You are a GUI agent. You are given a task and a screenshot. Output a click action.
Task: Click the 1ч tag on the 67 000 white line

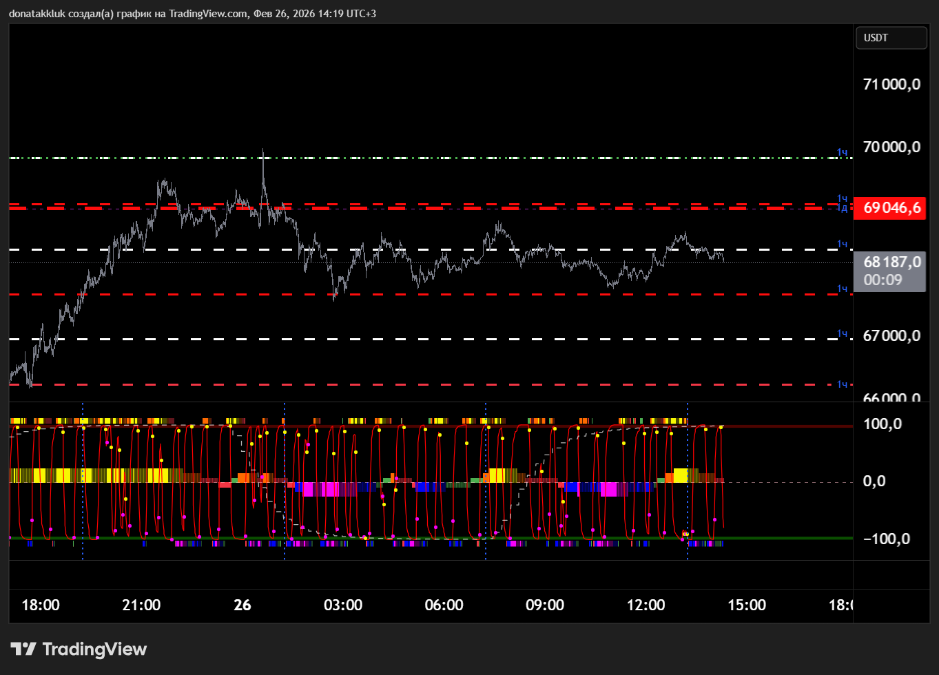click(x=842, y=333)
